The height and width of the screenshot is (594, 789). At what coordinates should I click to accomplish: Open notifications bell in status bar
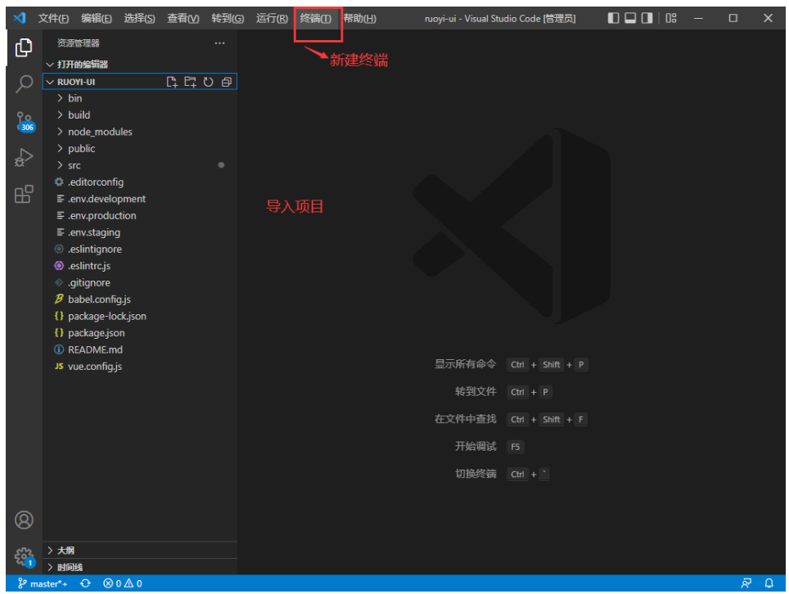point(769,583)
